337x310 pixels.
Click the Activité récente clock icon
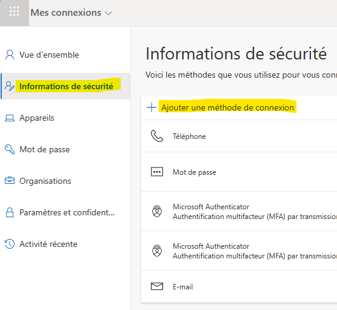click(10, 244)
